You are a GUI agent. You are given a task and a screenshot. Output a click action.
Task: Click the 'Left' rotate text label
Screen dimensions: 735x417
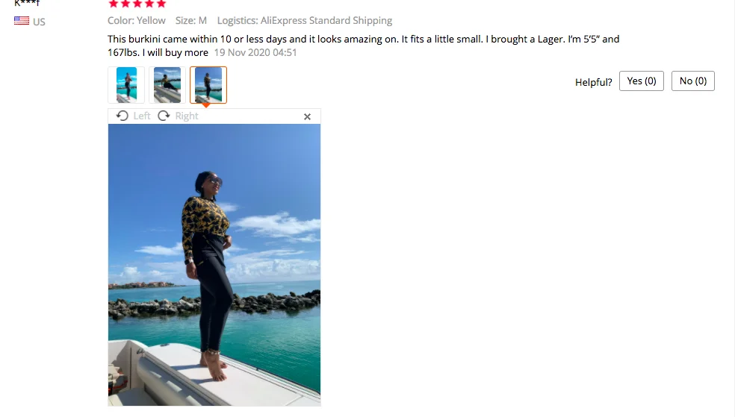click(x=142, y=116)
